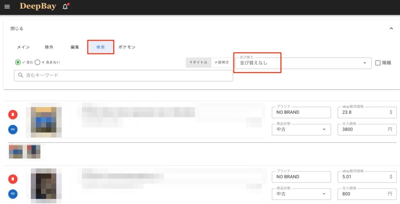
Task: Switch to the ポケモン tab
Action: [127, 47]
